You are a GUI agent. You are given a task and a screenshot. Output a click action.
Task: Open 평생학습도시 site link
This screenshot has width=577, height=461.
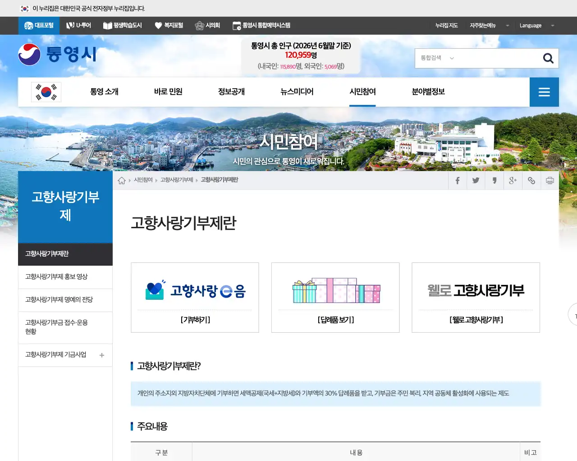coord(123,26)
